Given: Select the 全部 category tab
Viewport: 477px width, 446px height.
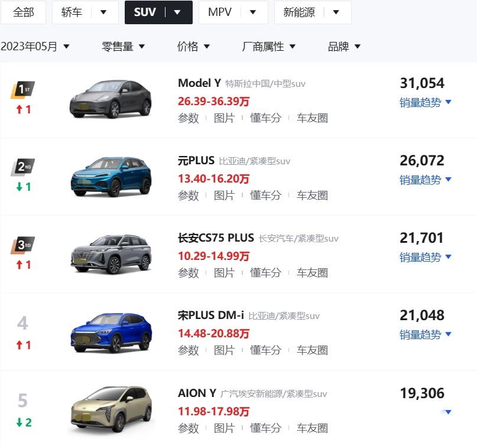Looking at the screenshot, I should [x=23, y=12].
